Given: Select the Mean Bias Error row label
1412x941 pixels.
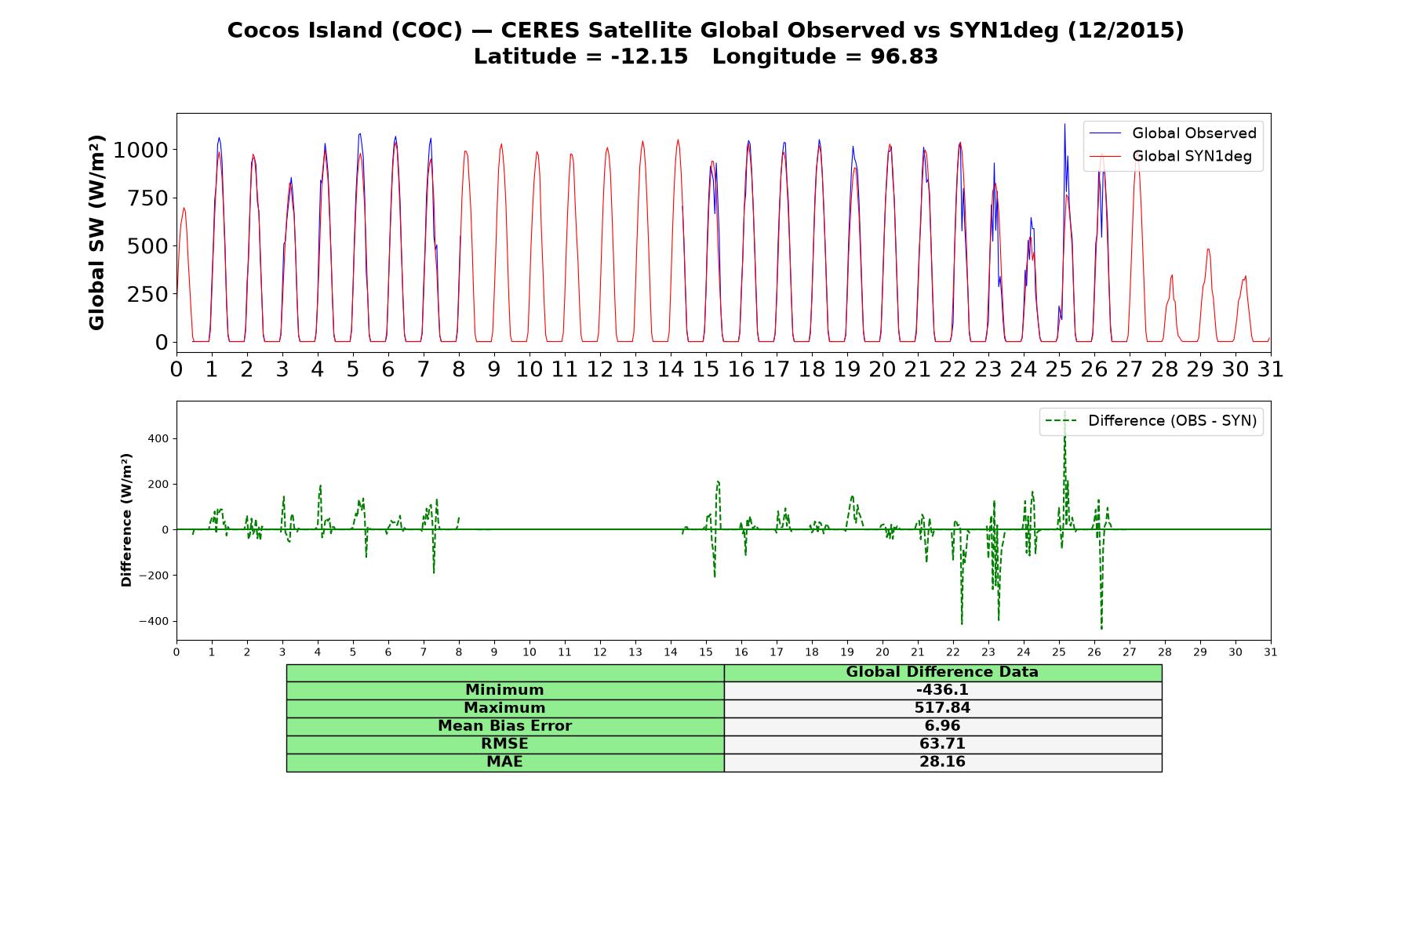Looking at the screenshot, I should tap(505, 726).
